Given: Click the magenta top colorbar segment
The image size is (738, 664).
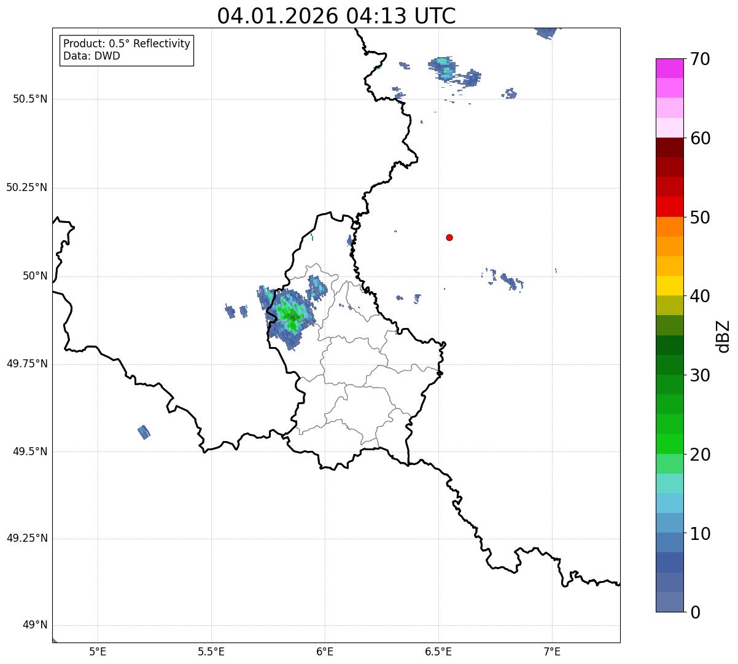Looking at the screenshot, I should (x=669, y=68).
